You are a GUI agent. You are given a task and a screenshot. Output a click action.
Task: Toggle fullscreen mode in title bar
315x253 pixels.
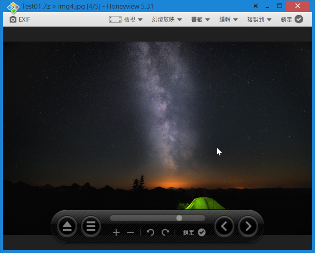[255, 6]
